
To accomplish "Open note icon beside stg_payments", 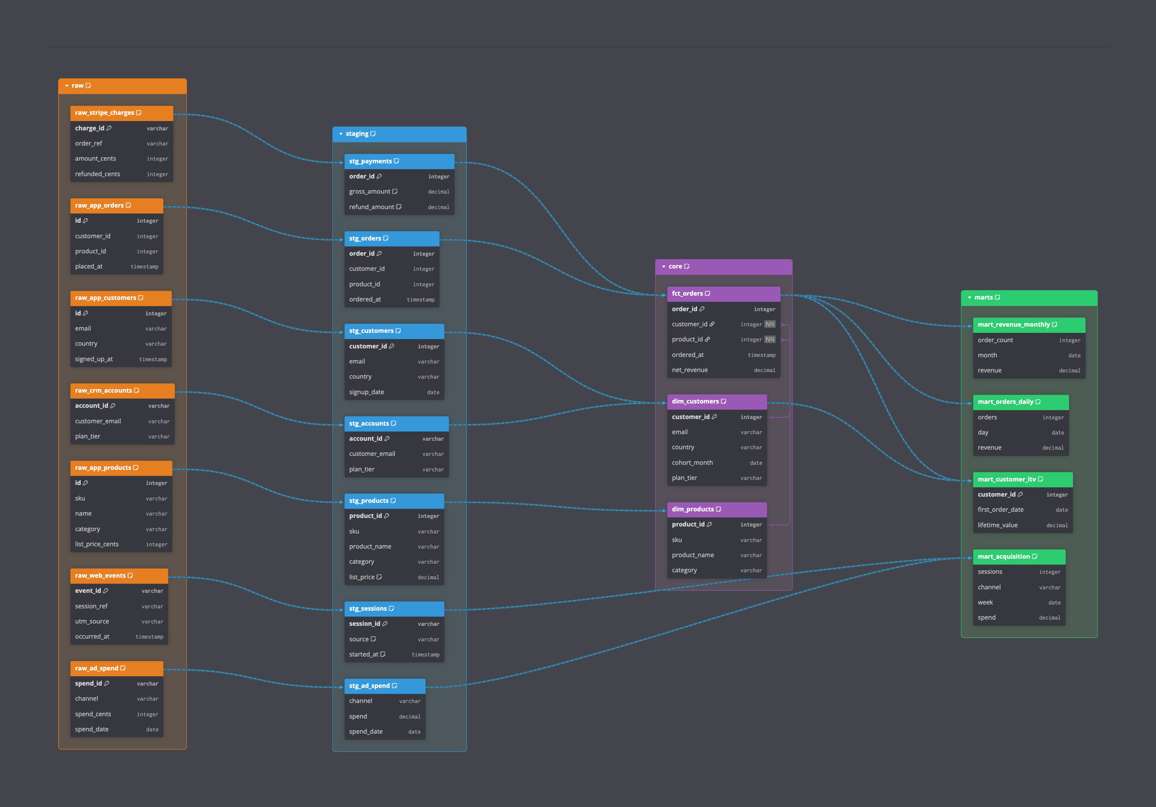I will click(396, 161).
